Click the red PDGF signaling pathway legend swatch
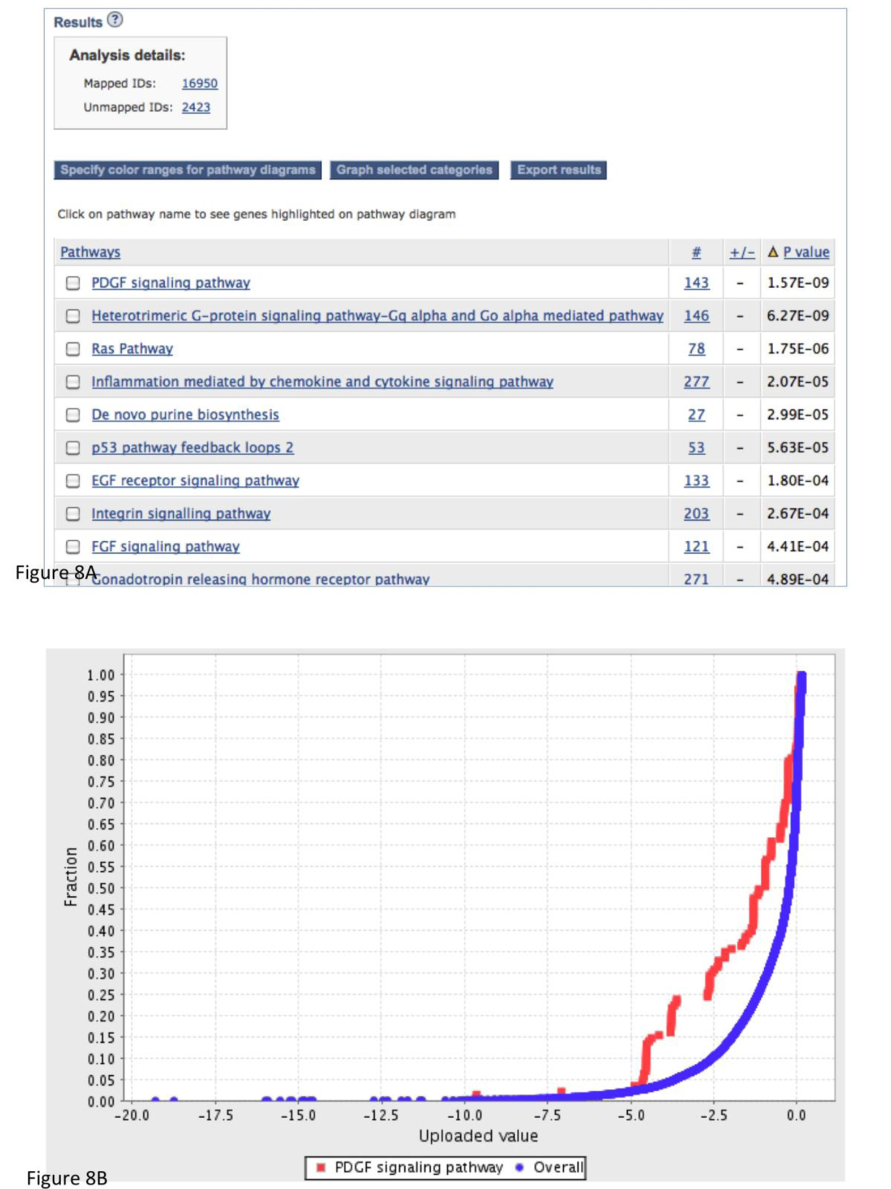This screenshot has height=1189, width=891. click(321, 1167)
